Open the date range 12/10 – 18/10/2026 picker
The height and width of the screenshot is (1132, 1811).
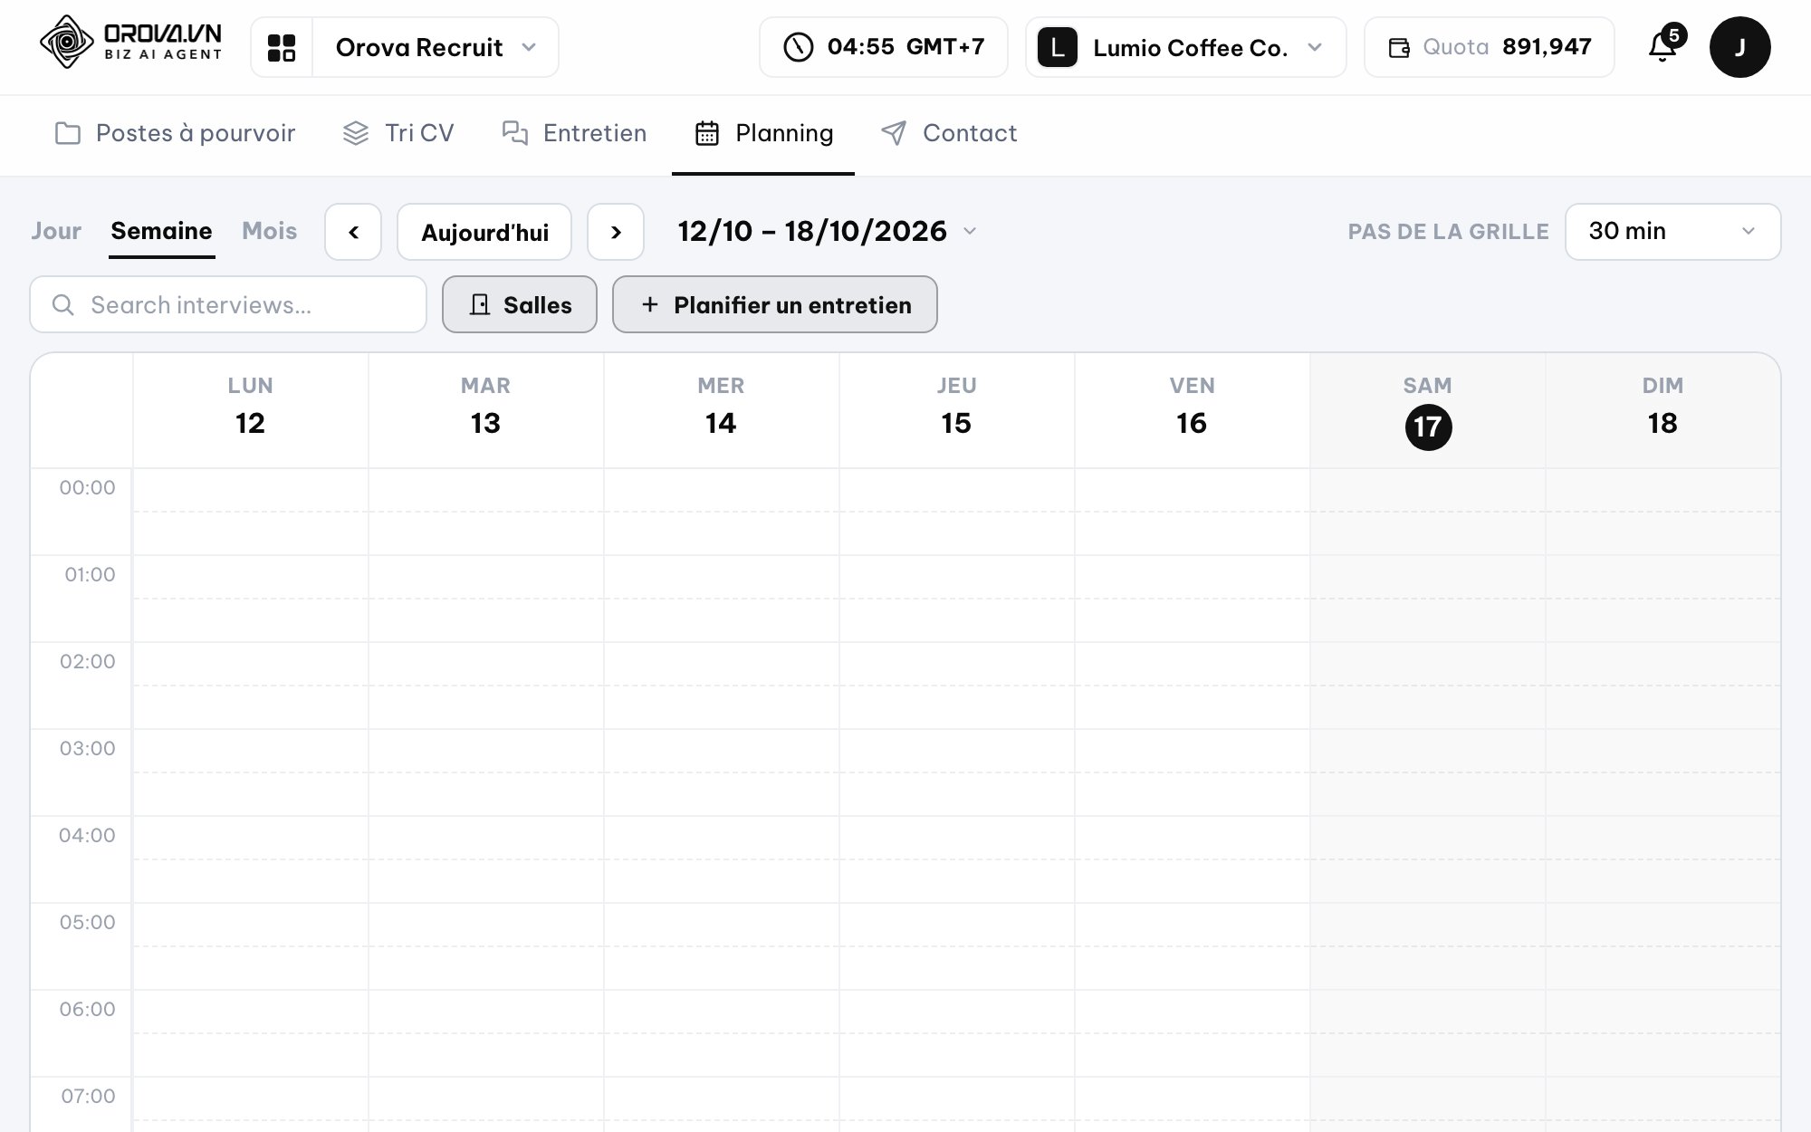tap(827, 232)
